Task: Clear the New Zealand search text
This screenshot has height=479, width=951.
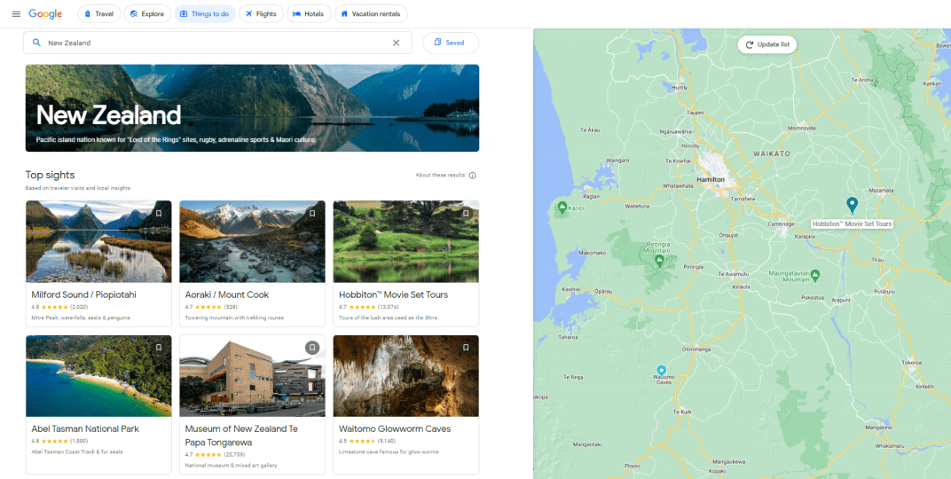Action: click(x=396, y=43)
